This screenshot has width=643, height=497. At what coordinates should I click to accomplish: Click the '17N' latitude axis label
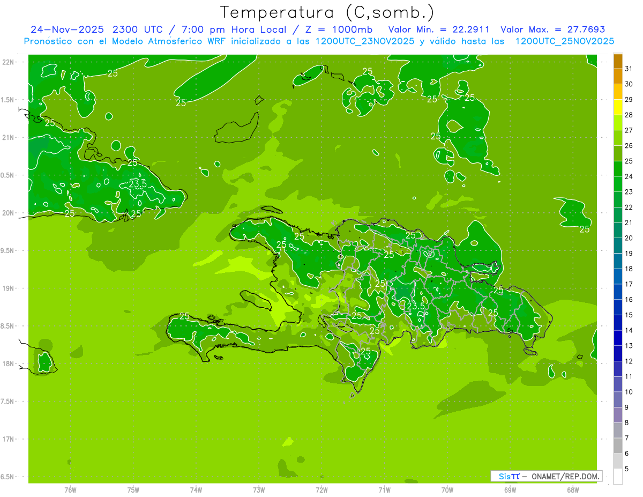click(8, 439)
